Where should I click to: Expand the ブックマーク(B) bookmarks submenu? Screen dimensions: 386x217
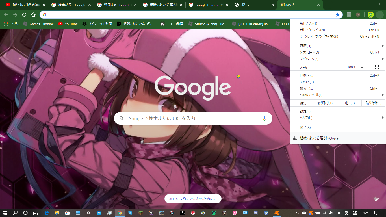[338, 59]
